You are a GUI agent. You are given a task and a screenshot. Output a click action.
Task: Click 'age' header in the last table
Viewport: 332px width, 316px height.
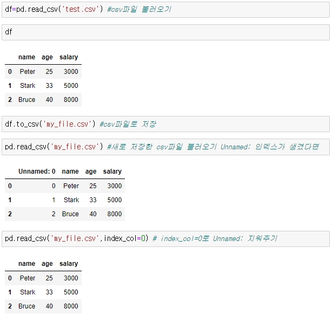tap(47, 264)
